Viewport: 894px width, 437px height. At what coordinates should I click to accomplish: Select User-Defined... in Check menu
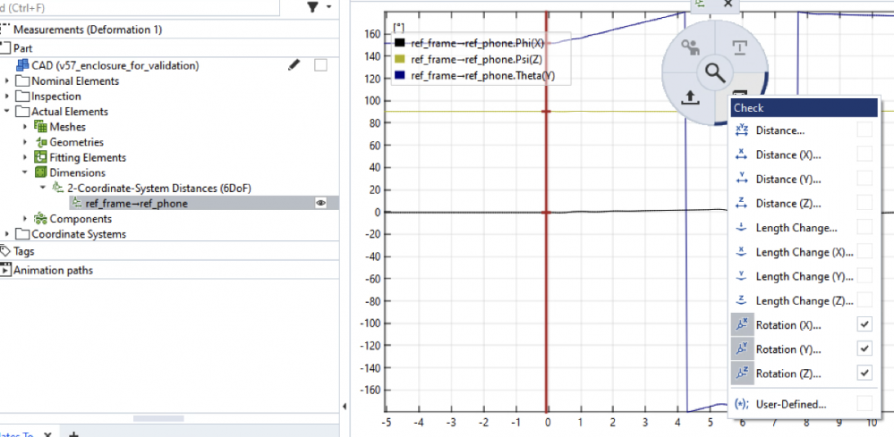pos(790,404)
